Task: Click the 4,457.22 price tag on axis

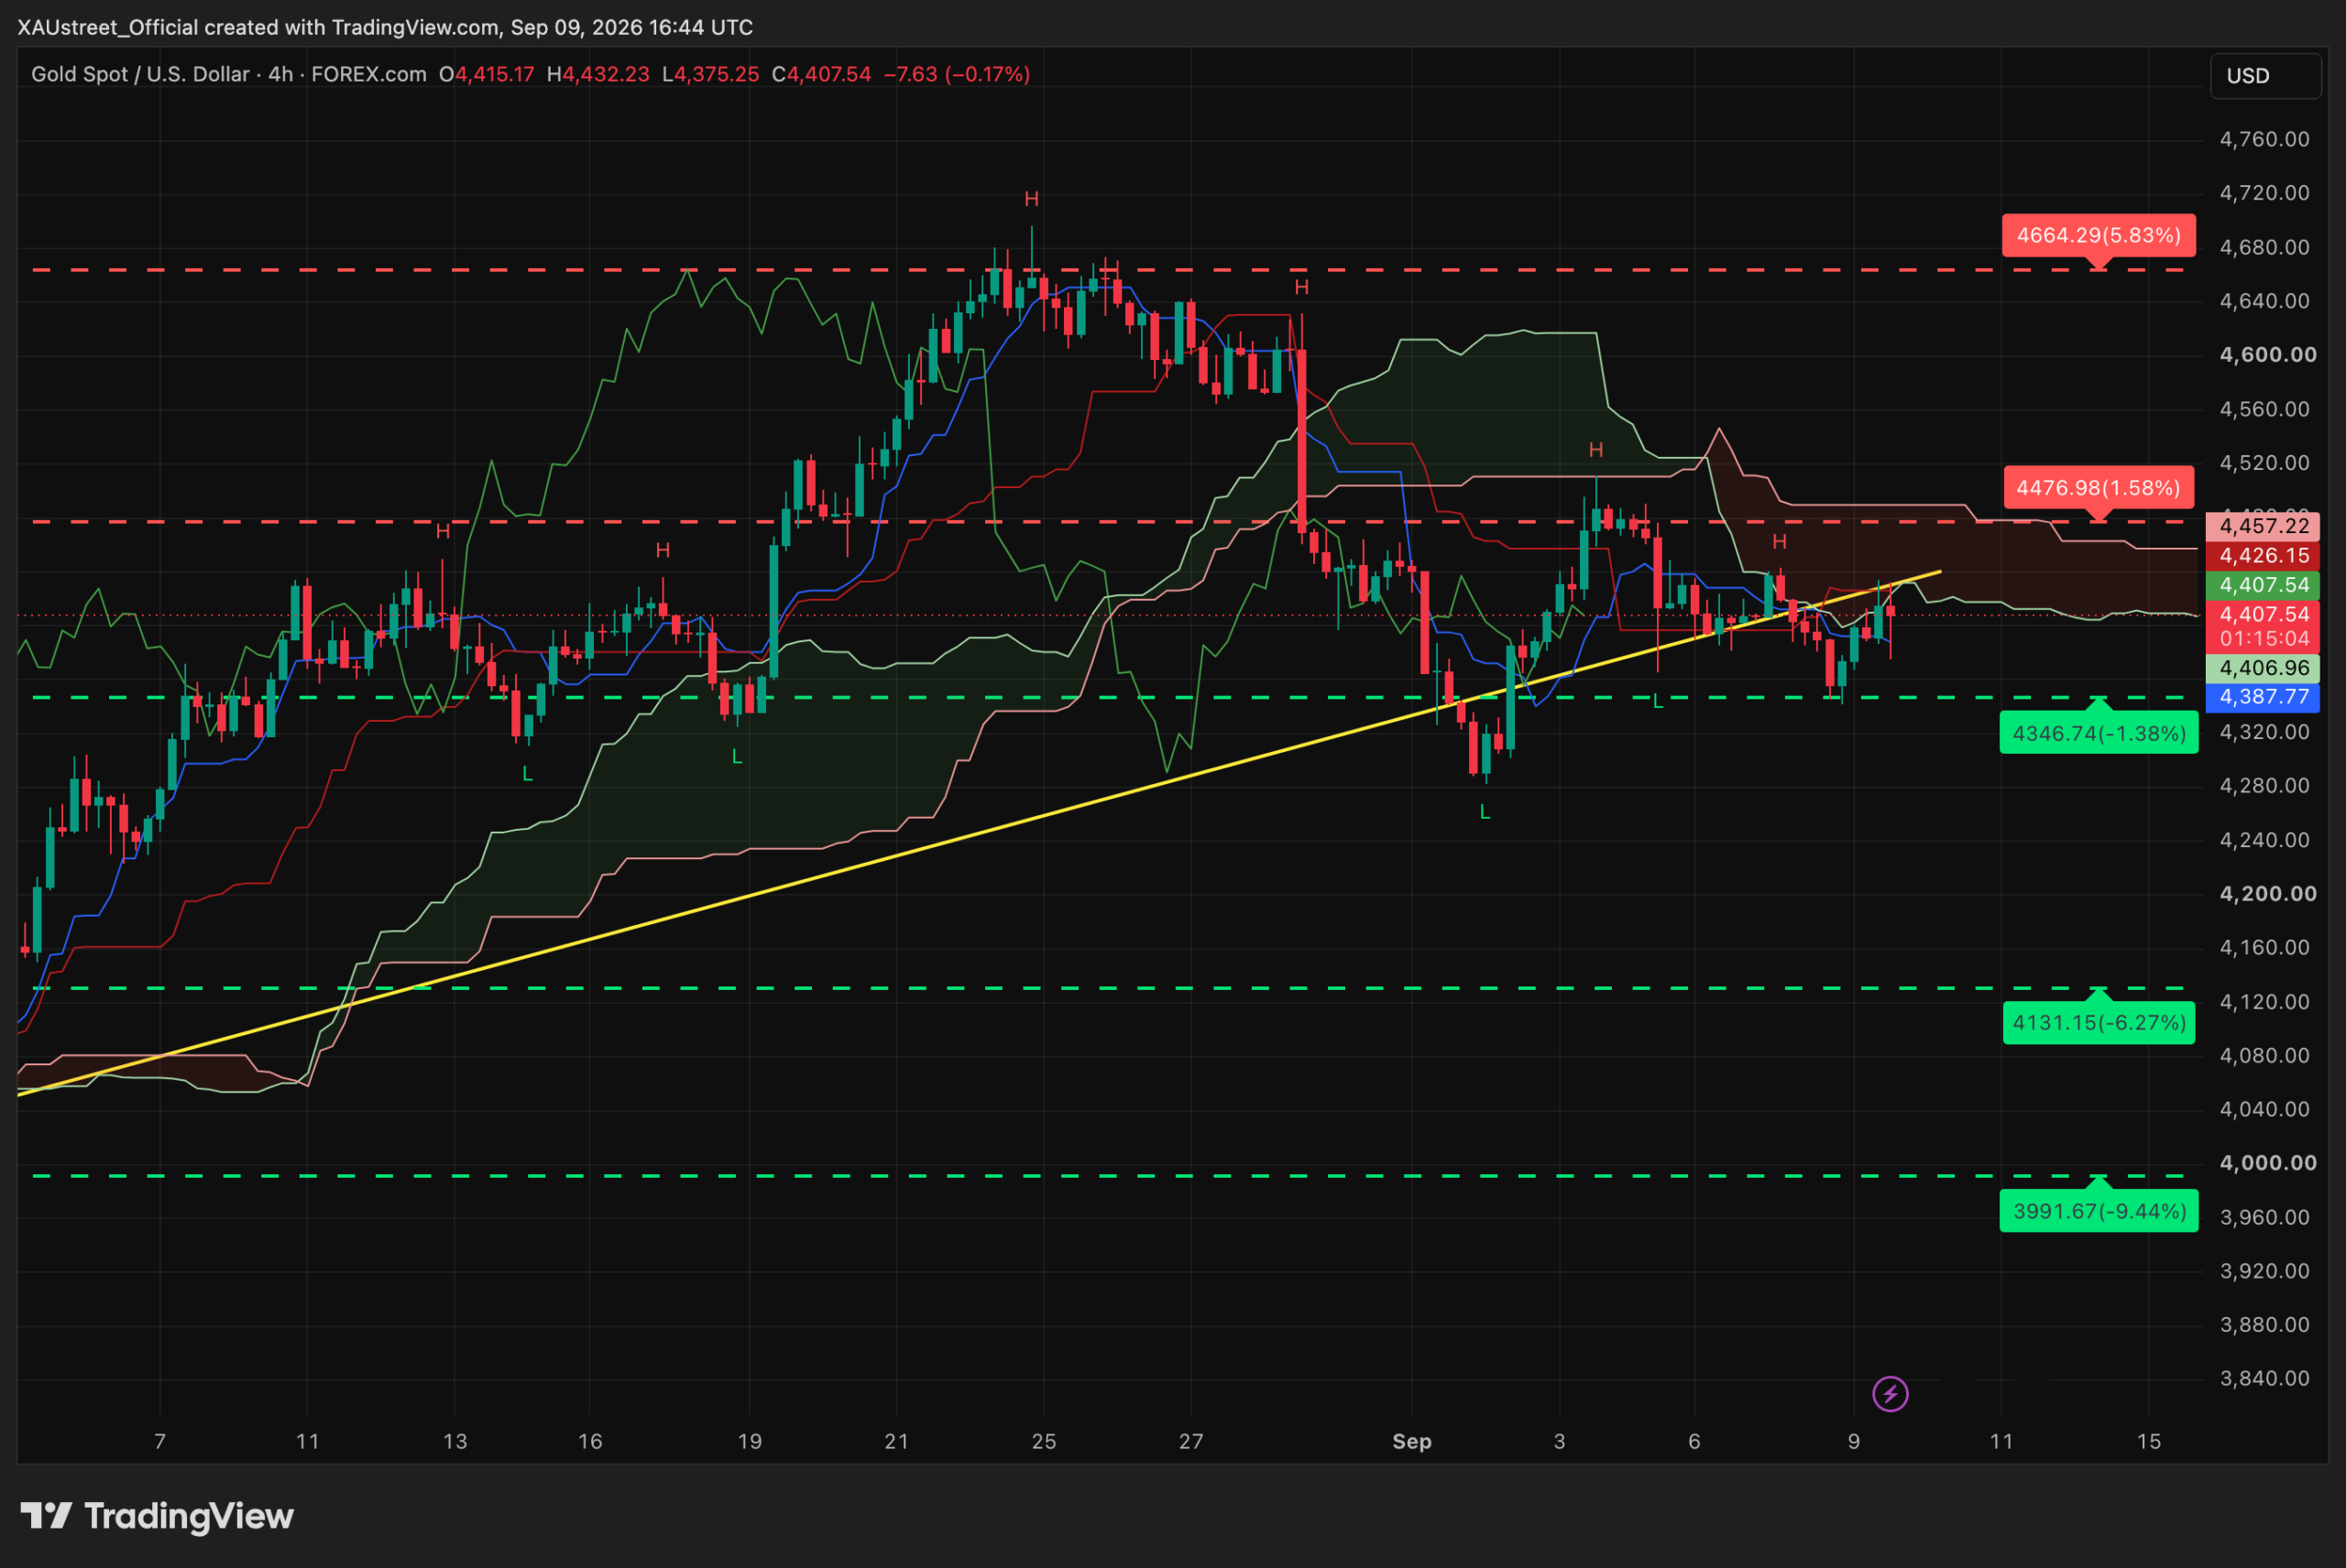Action: point(2263,526)
